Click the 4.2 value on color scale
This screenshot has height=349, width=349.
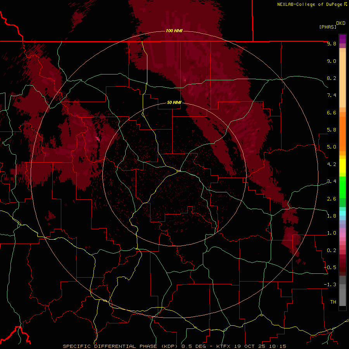pos(332,164)
